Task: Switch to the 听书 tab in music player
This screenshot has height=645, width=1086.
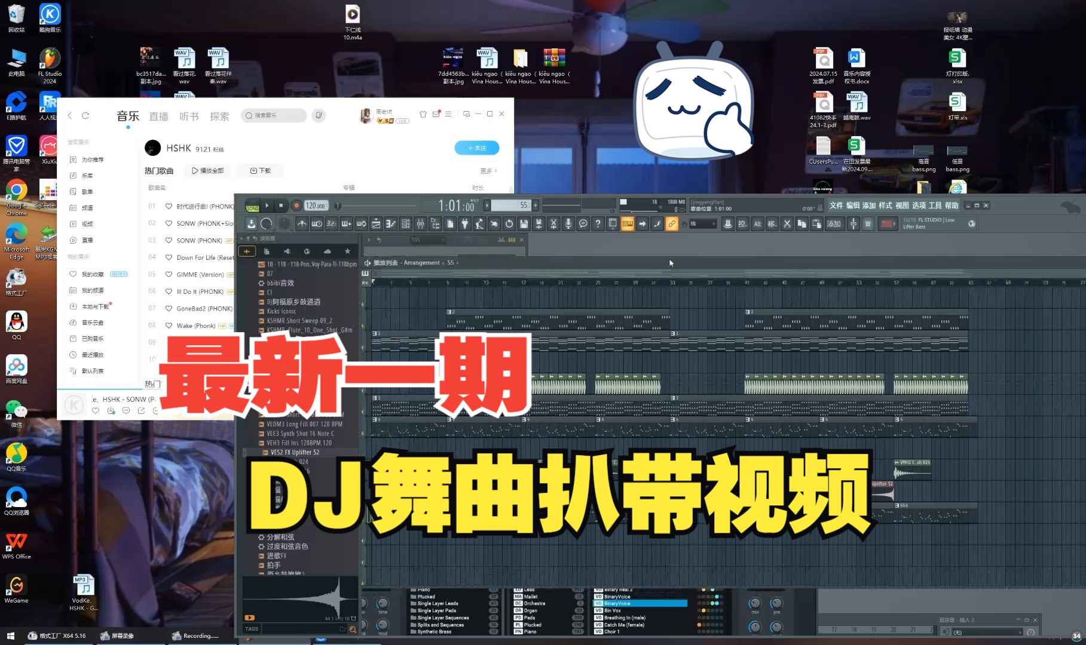Action: coord(189,116)
